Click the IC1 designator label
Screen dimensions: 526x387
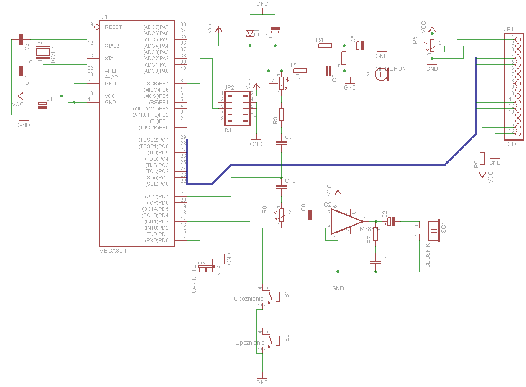[103, 17]
